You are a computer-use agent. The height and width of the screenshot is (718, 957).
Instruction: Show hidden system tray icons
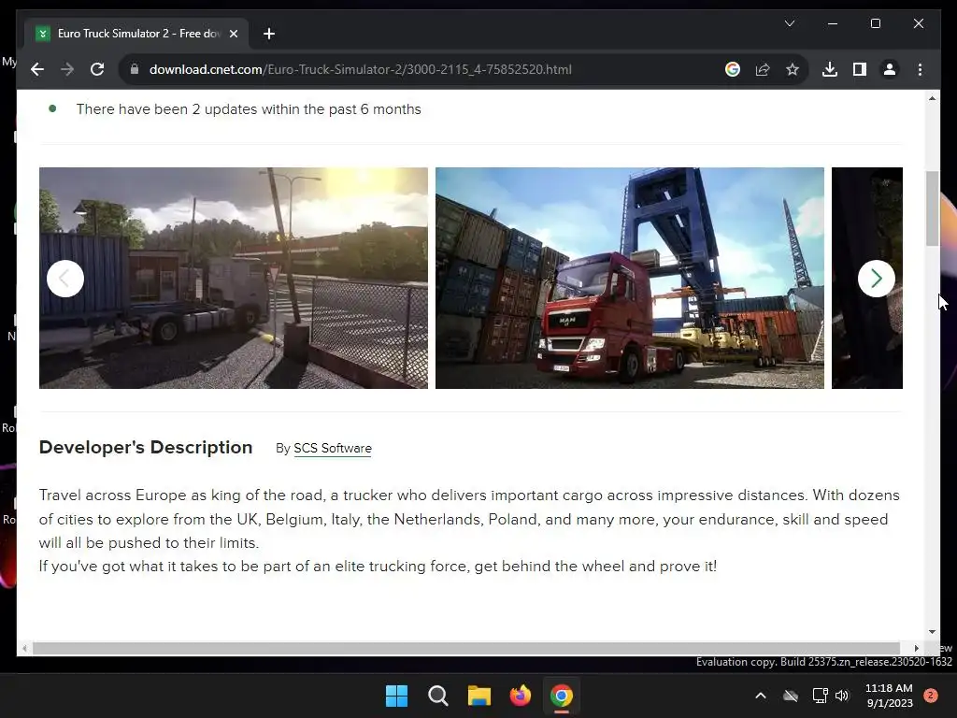(761, 696)
